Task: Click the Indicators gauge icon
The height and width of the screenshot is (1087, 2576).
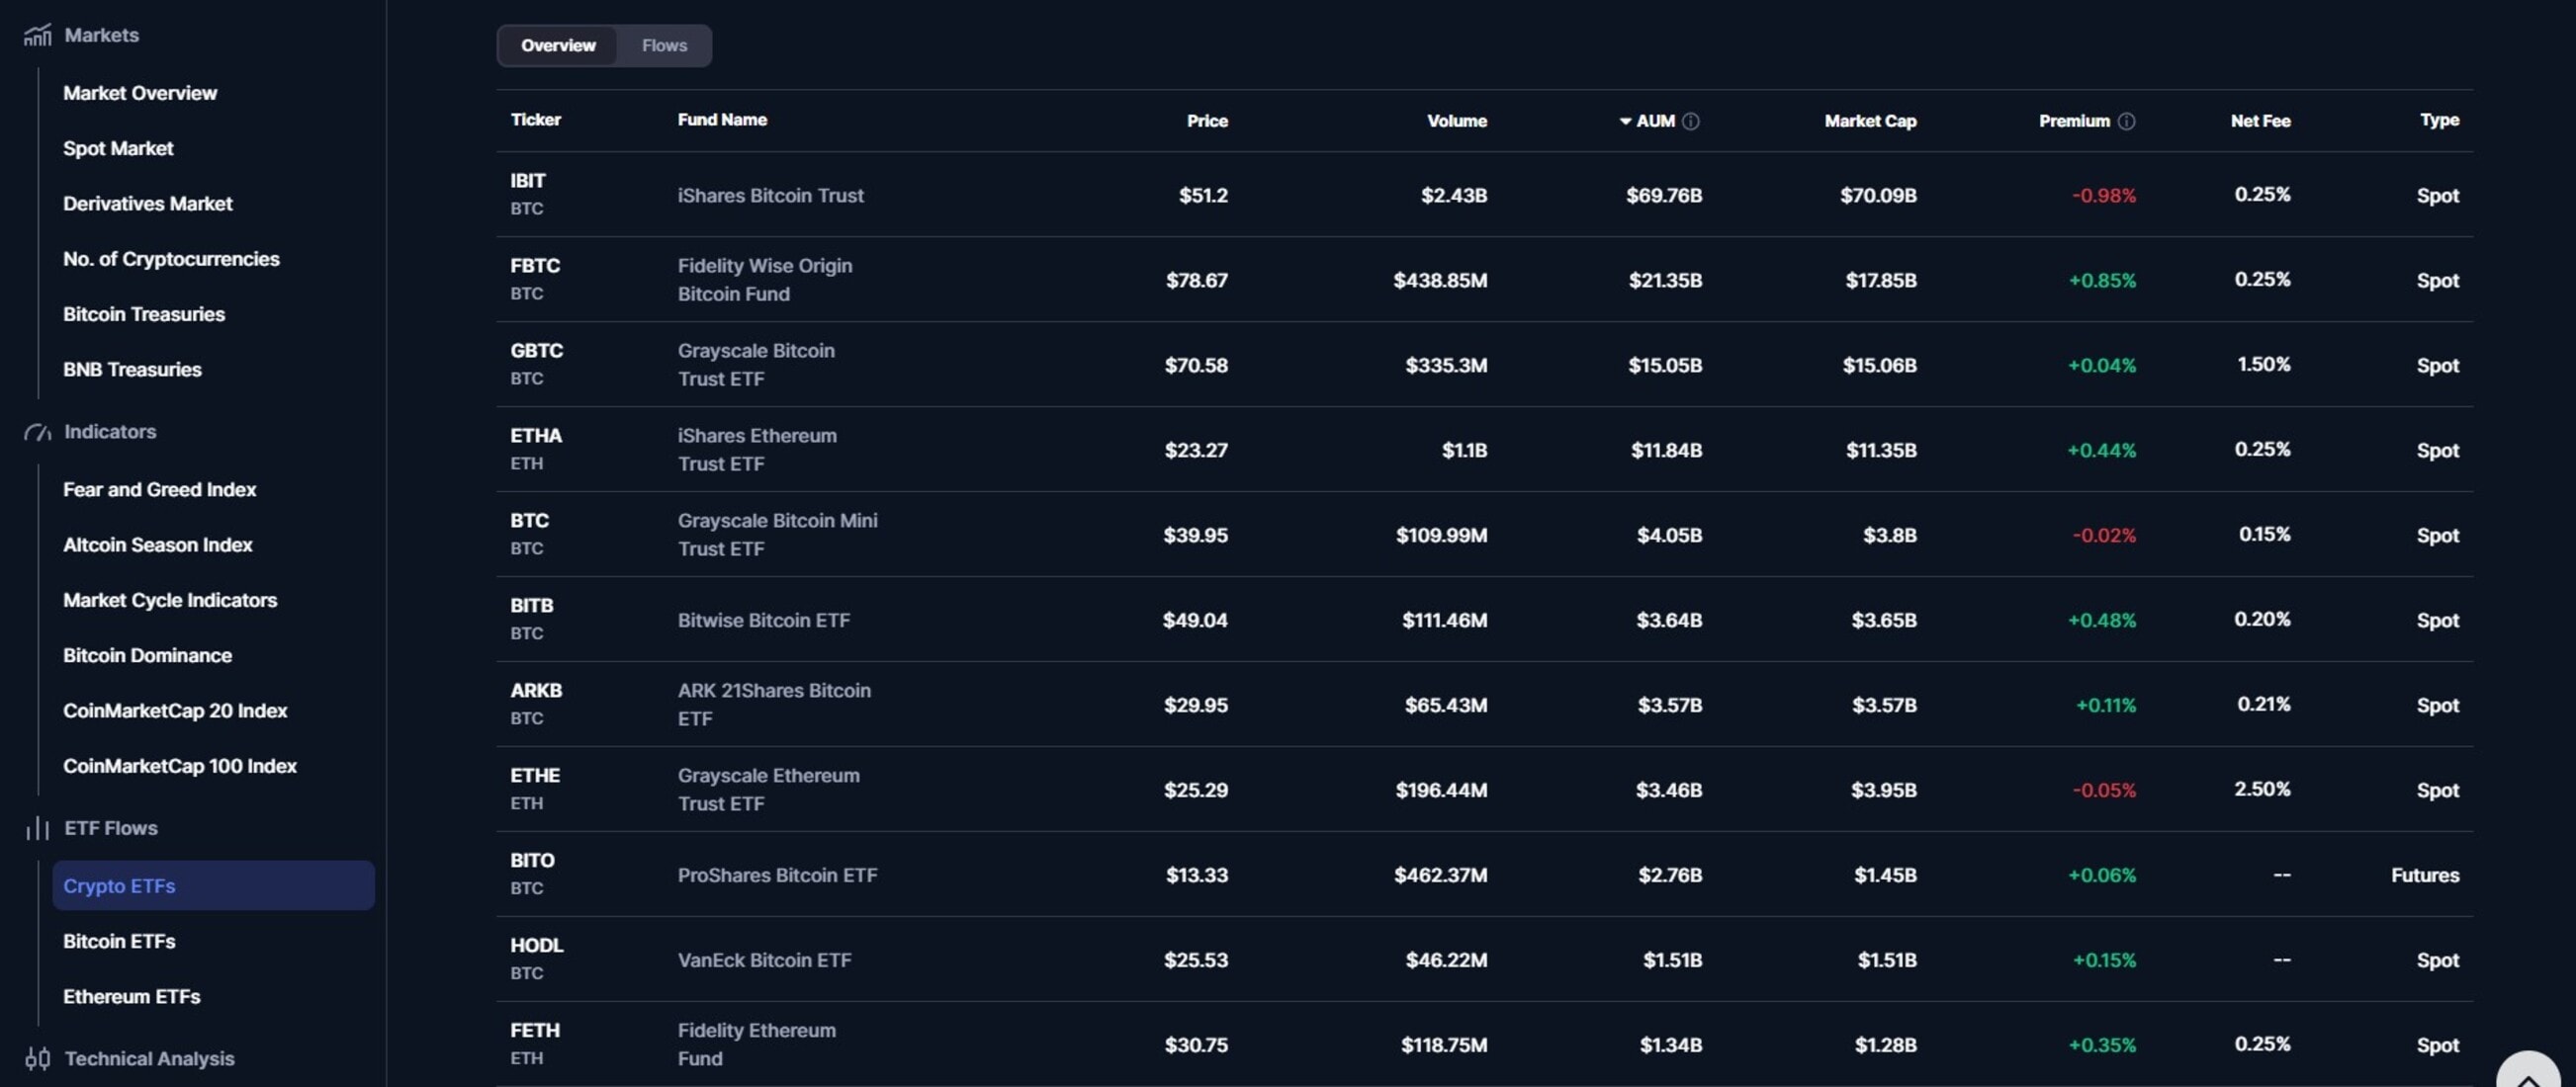Action: click(x=37, y=433)
